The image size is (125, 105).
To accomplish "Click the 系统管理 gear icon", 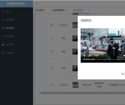I will (3, 20).
